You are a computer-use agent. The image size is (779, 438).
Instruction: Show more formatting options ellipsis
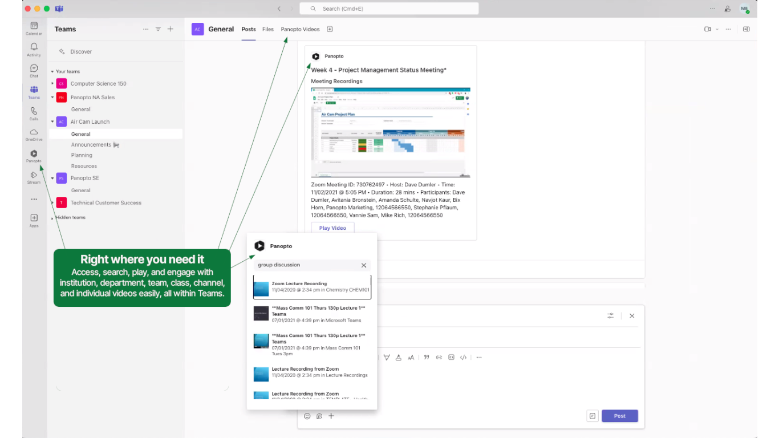(479, 358)
